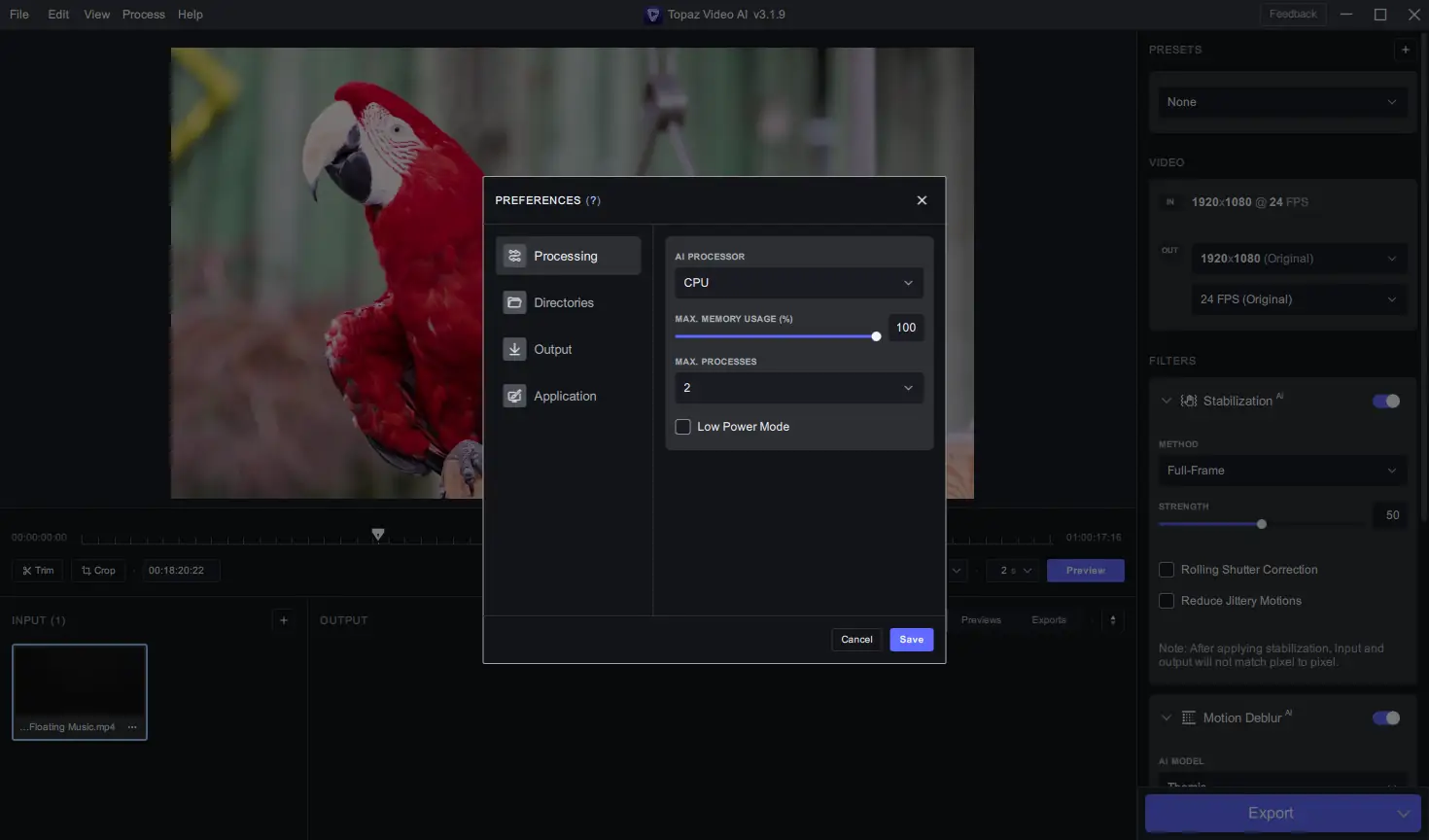Viewport: 1429px width, 840px height.
Task: Check the Reduce Jittery Motions box
Action: pyautogui.click(x=1167, y=601)
